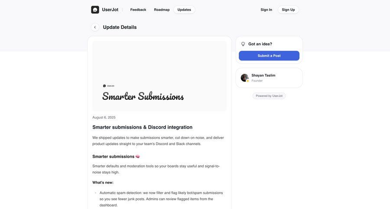The width and height of the screenshot is (390, 209).
Task: Click the Update Details page heading
Action: pyautogui.click(x=120, y=27)
